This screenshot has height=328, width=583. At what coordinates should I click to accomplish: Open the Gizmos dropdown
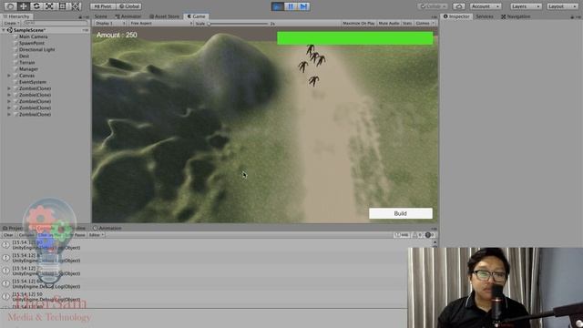(425, 23)
